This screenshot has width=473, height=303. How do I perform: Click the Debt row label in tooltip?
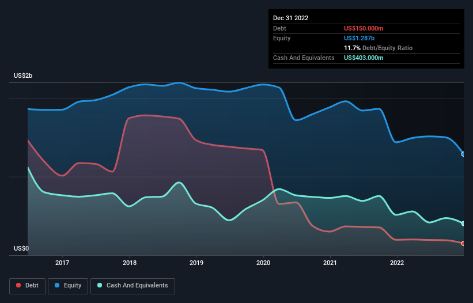[x=279, y=28]
